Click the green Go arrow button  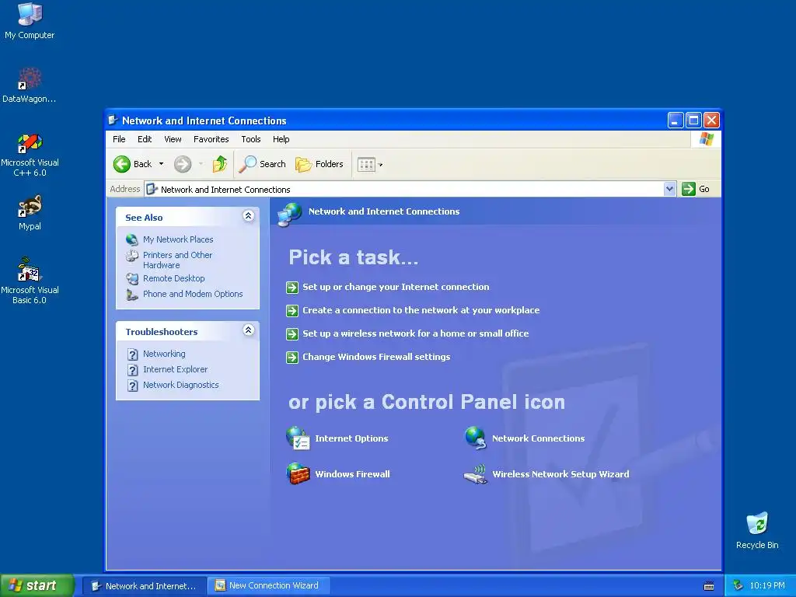[689, 189]
